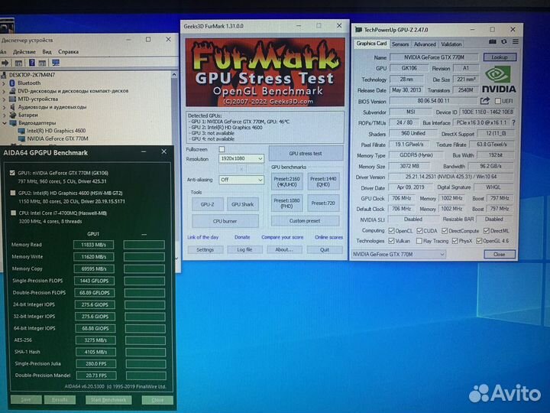Open the Link of the day link
Screen dimensions: 550x413
pyautogui.click(x=202, y=237)
